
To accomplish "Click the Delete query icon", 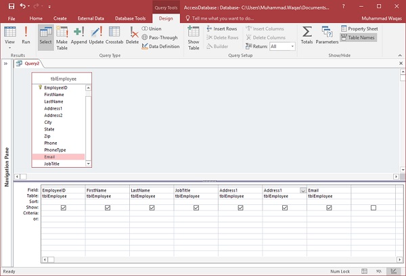I will (x=132, y=34).
